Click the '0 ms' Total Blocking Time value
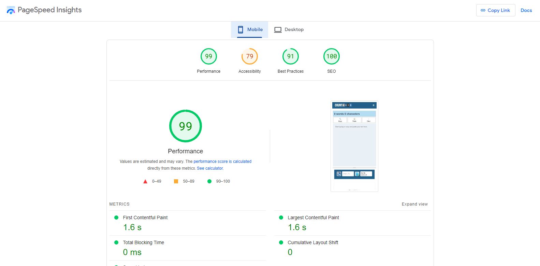Screen dimensions: 540x266 point(132,252)
